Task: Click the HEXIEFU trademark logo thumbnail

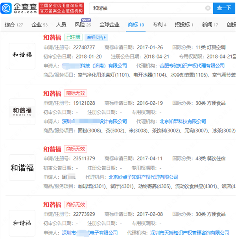Action: [x=22, y=112]
